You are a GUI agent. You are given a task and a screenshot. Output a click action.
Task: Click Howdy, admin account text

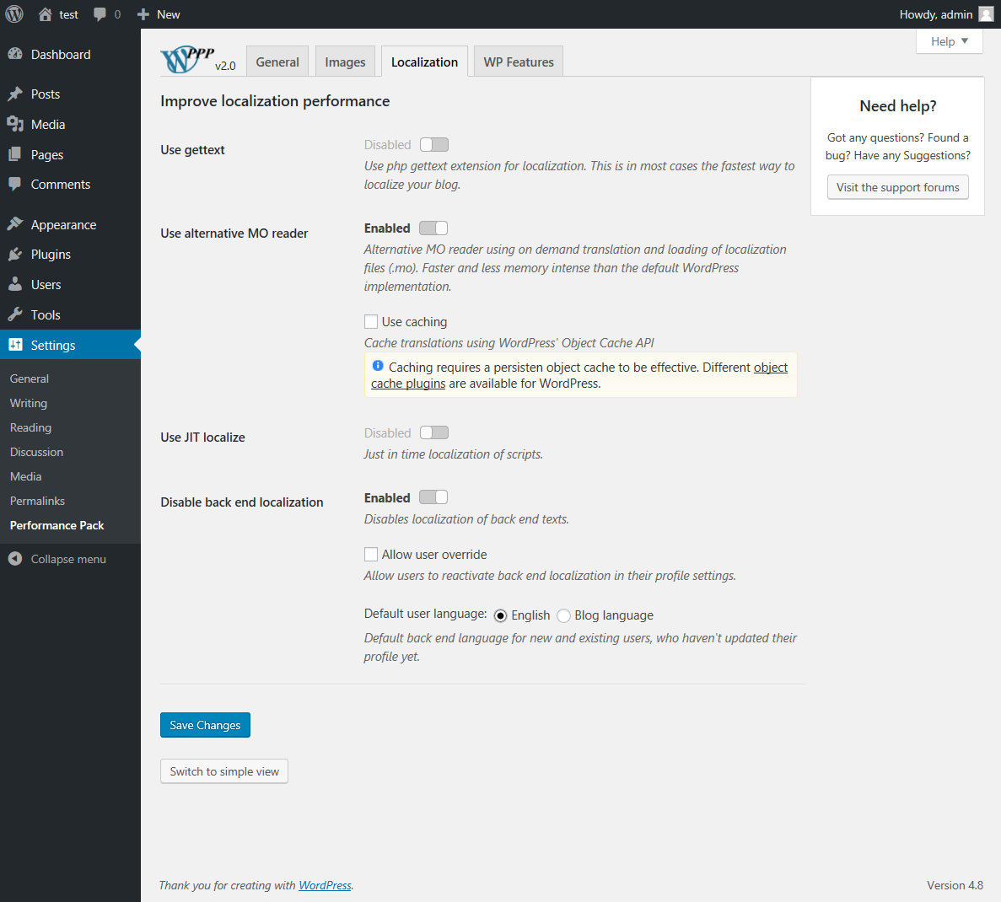[x=936, y=14]
